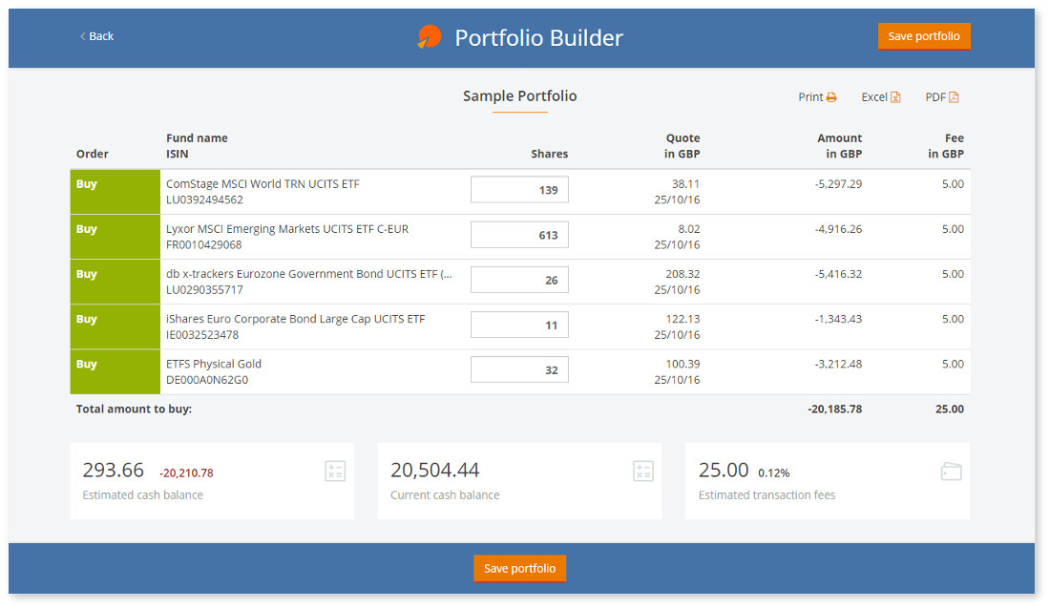The height and width of the screenshot is (609, 1050).
Task: Click the Buy label for ETFS Physical Gold
Action: click(x=87, y=364)
